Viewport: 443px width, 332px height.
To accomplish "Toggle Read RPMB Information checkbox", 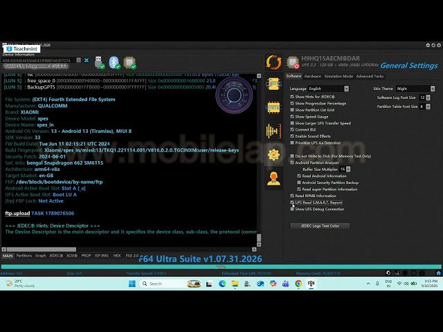I will 292,196.
